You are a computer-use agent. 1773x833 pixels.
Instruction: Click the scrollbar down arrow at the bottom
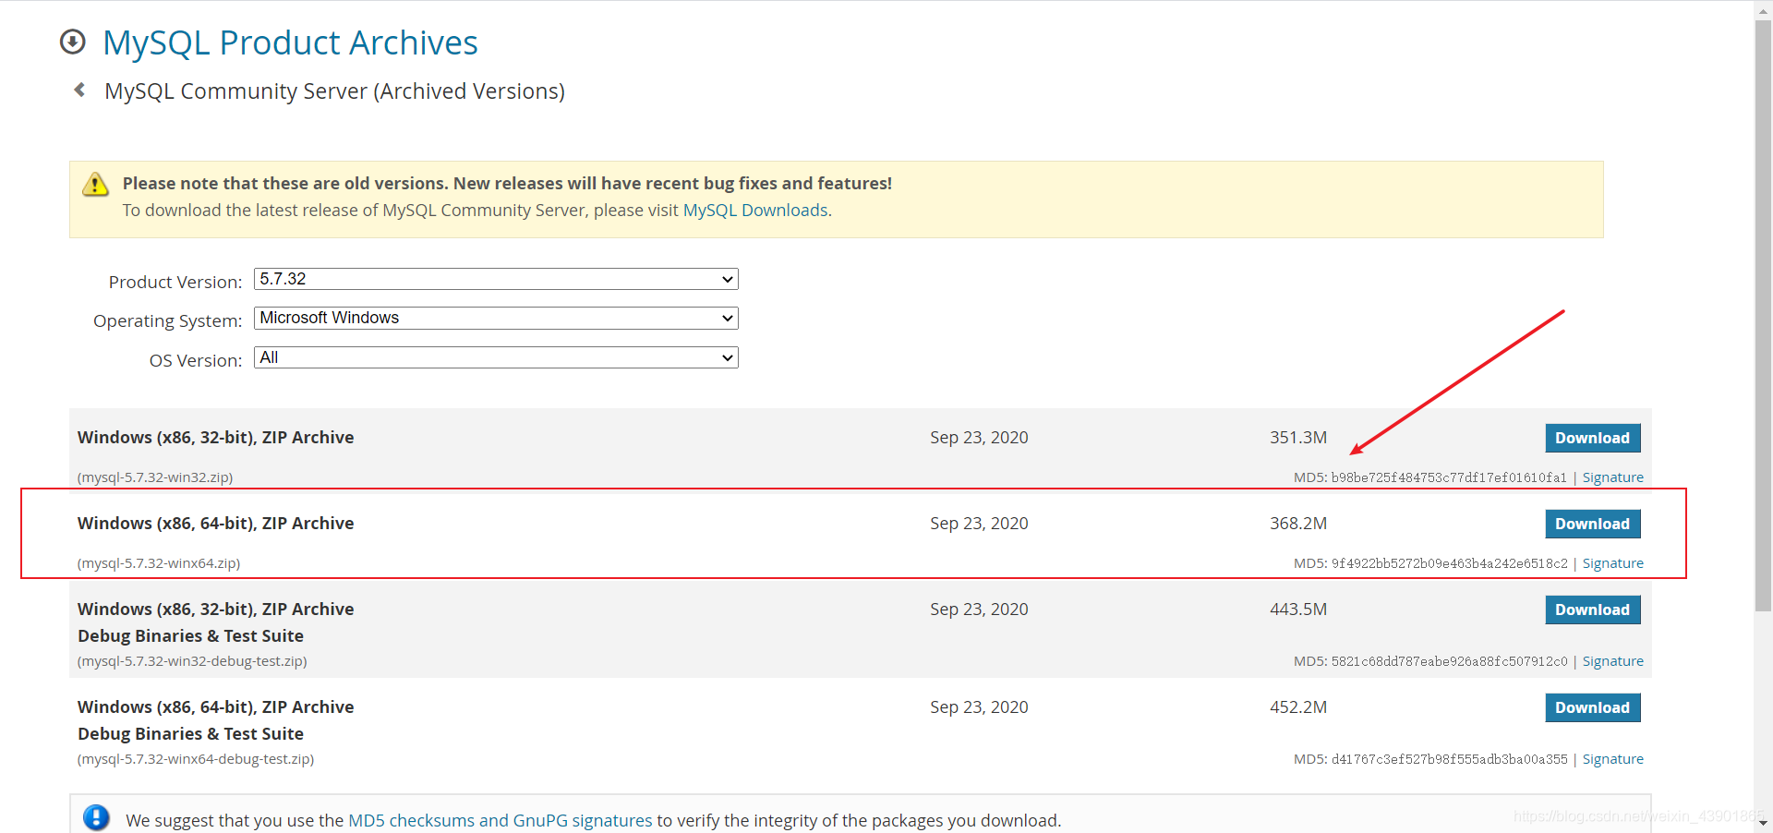point(1763,823)
